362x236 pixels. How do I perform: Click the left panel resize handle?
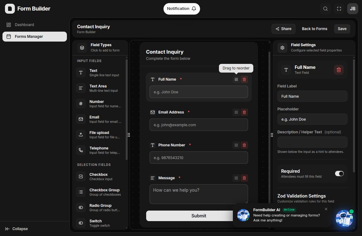click(129, 135)
